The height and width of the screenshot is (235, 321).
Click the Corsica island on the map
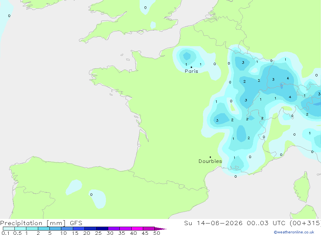(302, 187)
